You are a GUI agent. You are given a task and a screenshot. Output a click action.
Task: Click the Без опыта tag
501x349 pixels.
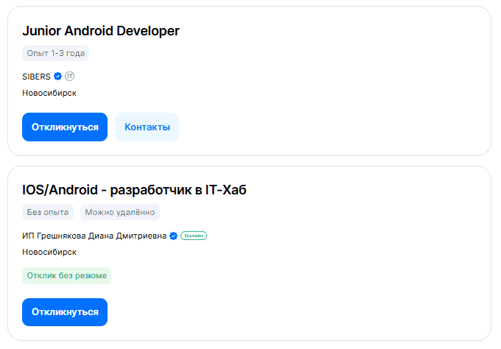48,212
